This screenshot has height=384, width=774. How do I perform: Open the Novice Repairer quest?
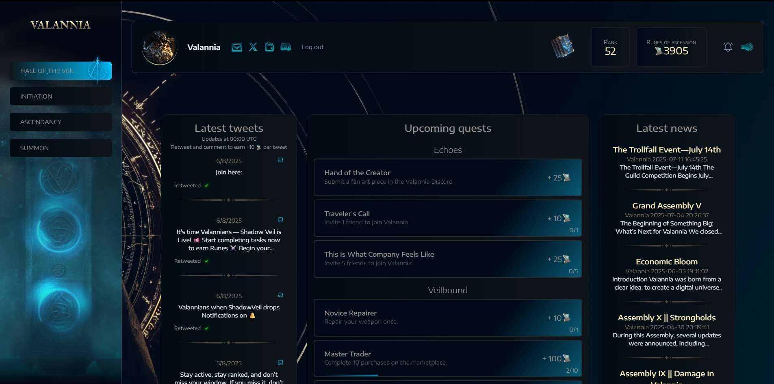[x=448, y=317]
